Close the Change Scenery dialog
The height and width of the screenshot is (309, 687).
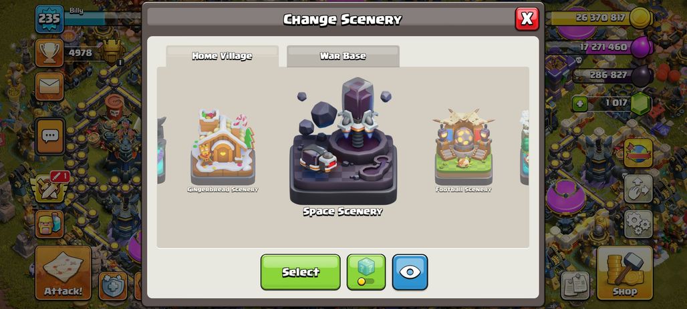pyautogui.click(x=527, y=19)
